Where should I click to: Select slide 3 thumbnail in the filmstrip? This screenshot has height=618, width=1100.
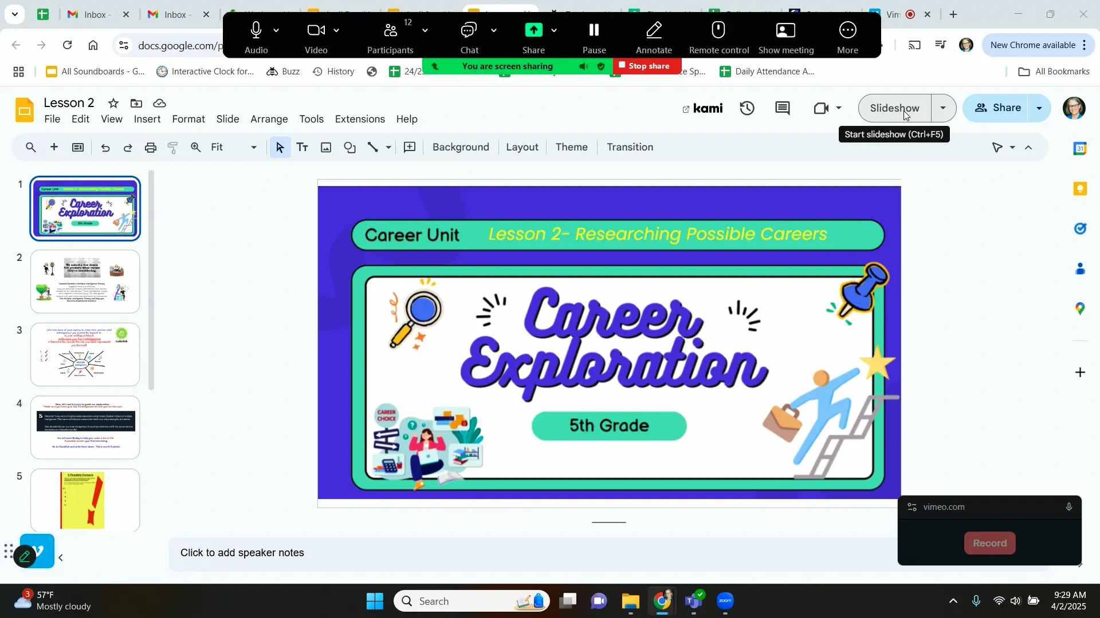click(x=84, y=354)
